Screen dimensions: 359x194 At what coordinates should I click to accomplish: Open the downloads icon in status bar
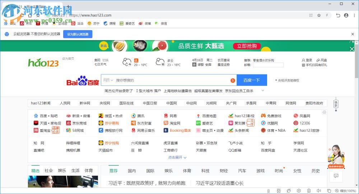coord(268,191)
